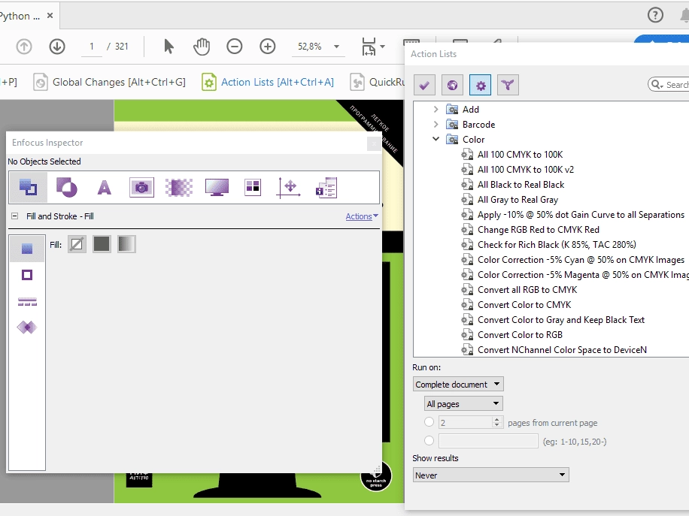Click the Action Lists toolbar button
The image size is (689, 516).
click(268, 82)
